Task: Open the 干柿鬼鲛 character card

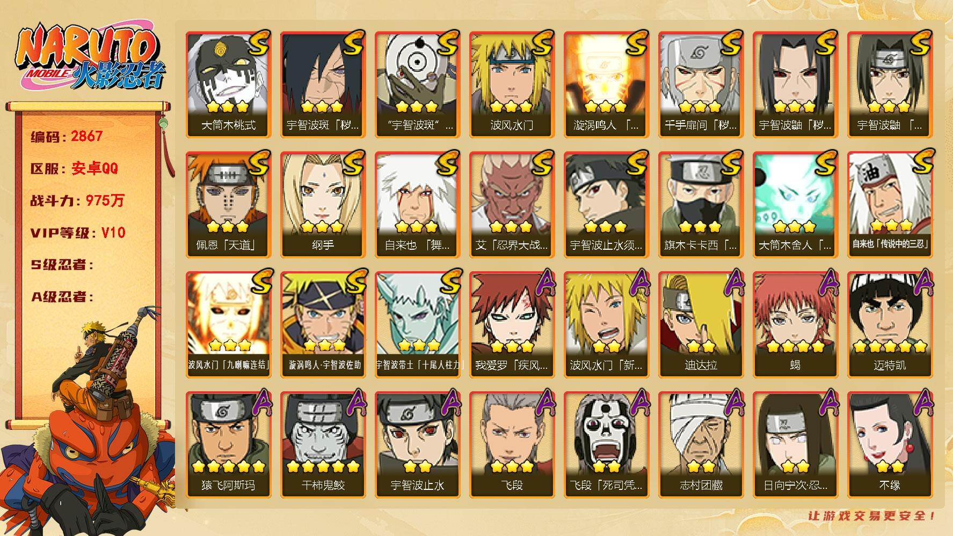Action: (323, 445)
